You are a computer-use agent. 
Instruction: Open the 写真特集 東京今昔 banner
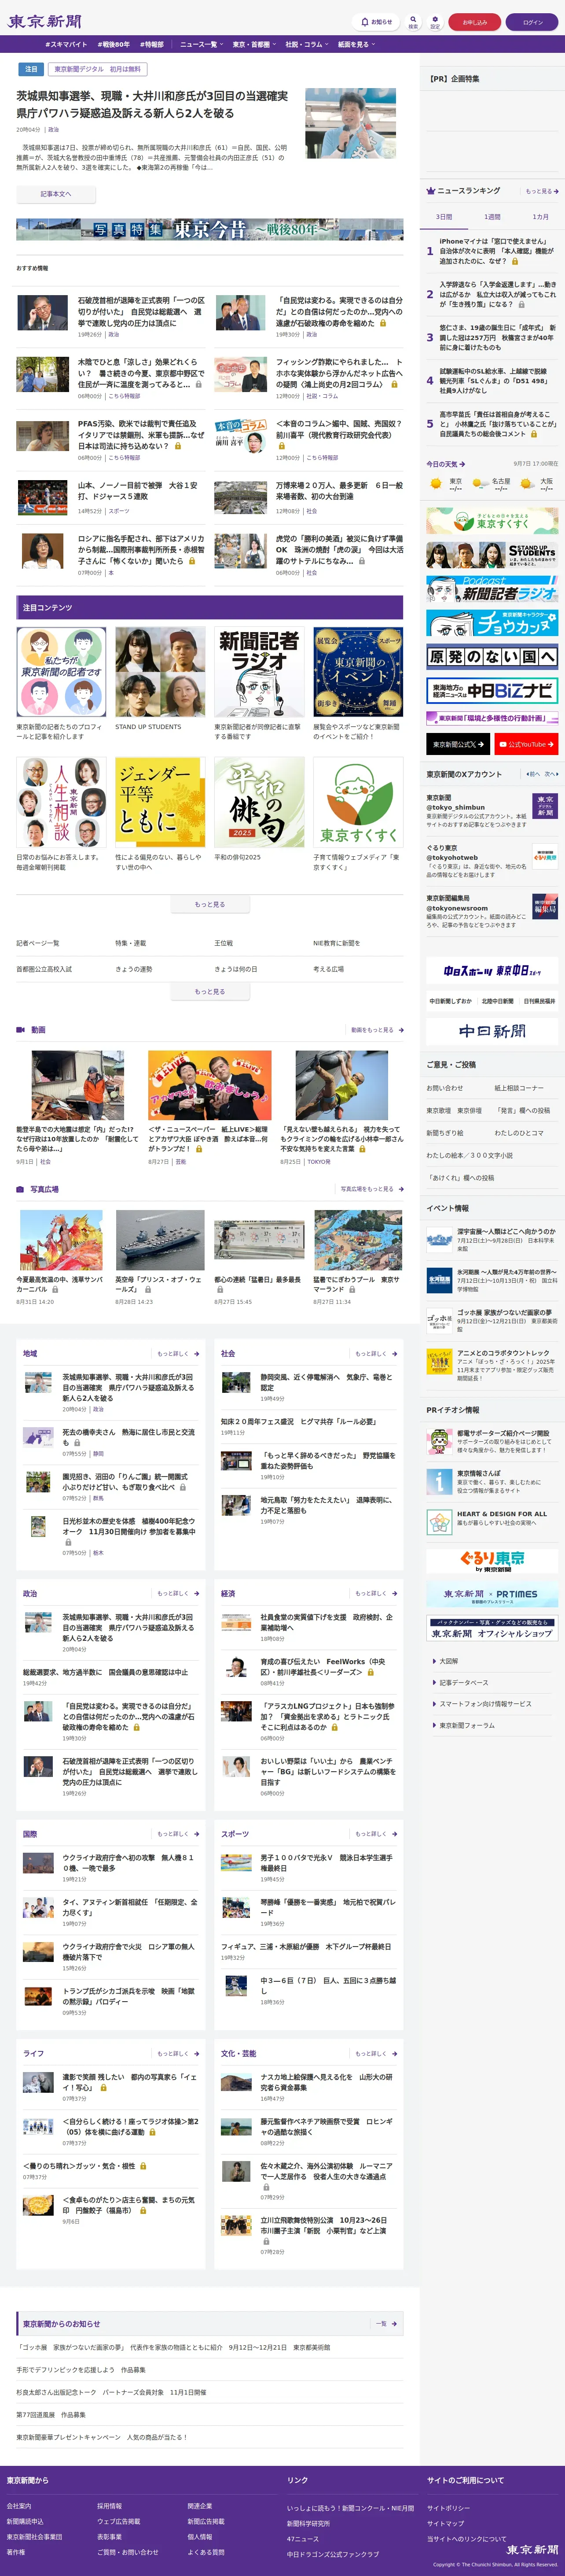[209, 229]
